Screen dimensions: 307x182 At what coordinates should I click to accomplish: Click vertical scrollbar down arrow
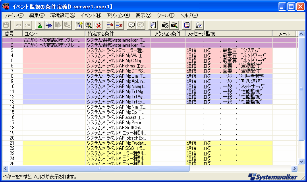point(301,161)
